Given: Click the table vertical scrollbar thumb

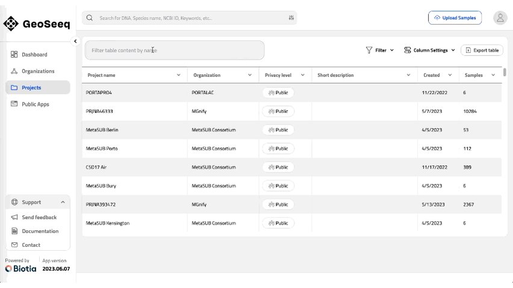Looking at the screenshot, I should pos(505,72).
